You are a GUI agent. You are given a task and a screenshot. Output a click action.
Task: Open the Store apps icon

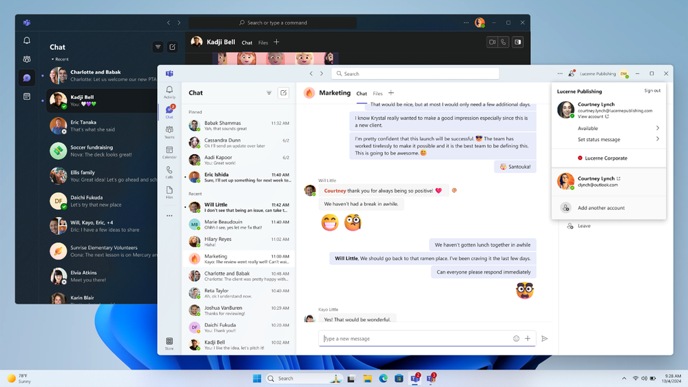[169, 344]
